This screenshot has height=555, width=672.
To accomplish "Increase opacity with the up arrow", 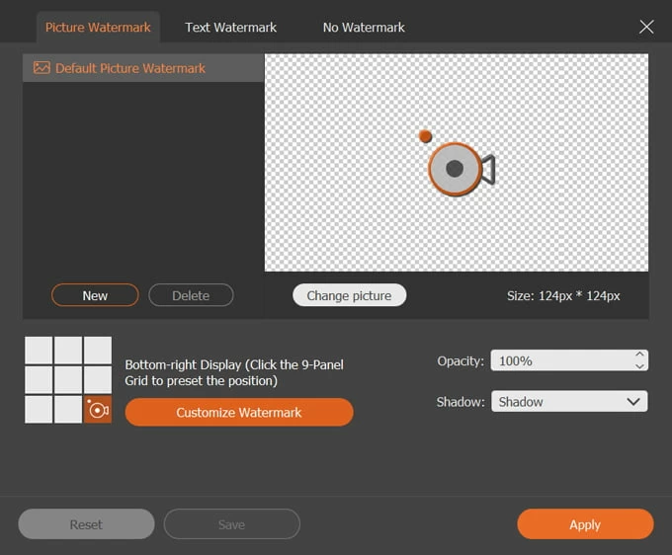I will point(639,355).
